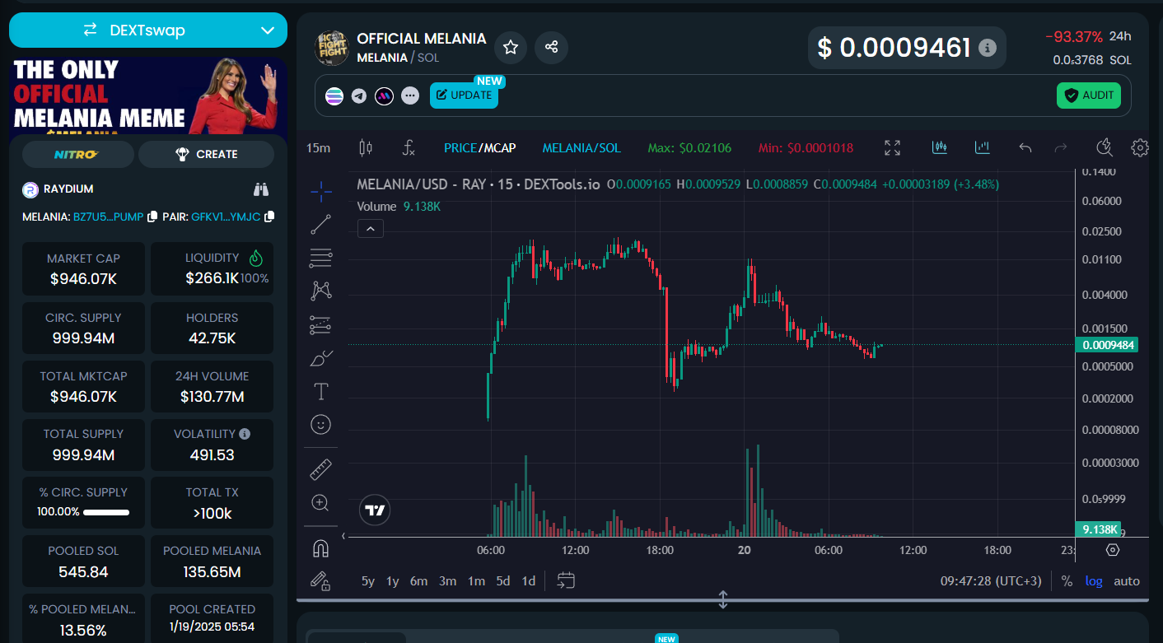Image resolution: width=1163 pixels, height=643 pixels.
Task: Click the Official Melania Meme banner
Action: 148,95
